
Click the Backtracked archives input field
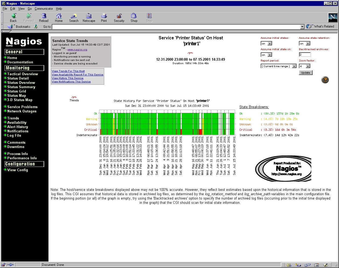[305, 55]
